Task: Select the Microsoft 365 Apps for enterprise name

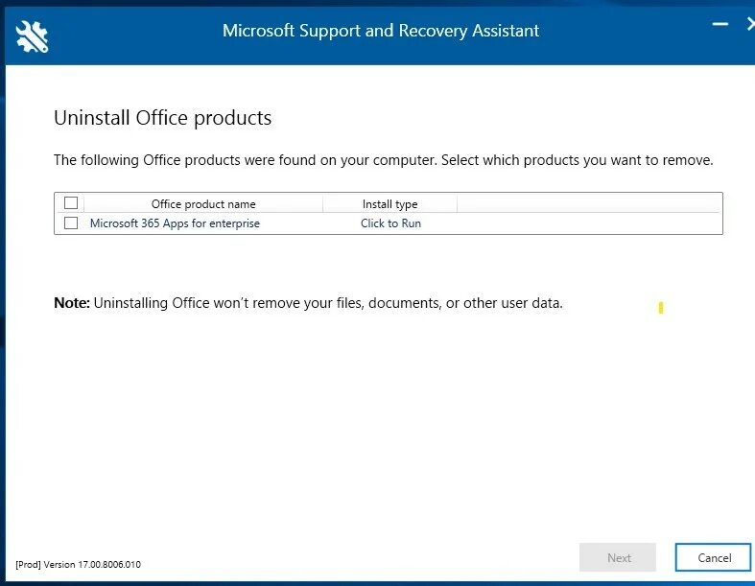Action: tap(175, 223)
